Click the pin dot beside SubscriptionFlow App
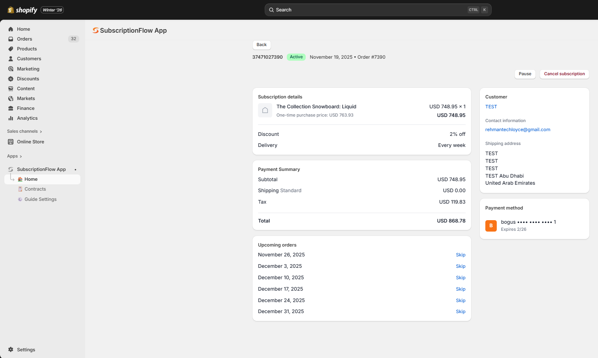 pyautogui.click(x=75, y=169)
